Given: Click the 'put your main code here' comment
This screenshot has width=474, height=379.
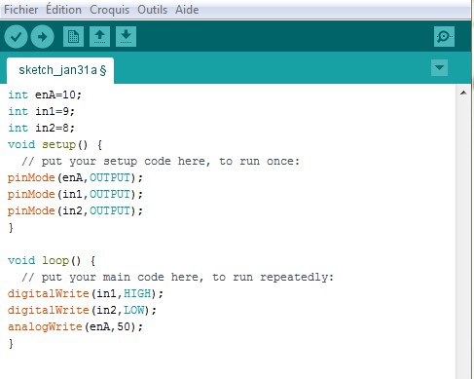Looking at the screenshot, I should coord(177,278).
